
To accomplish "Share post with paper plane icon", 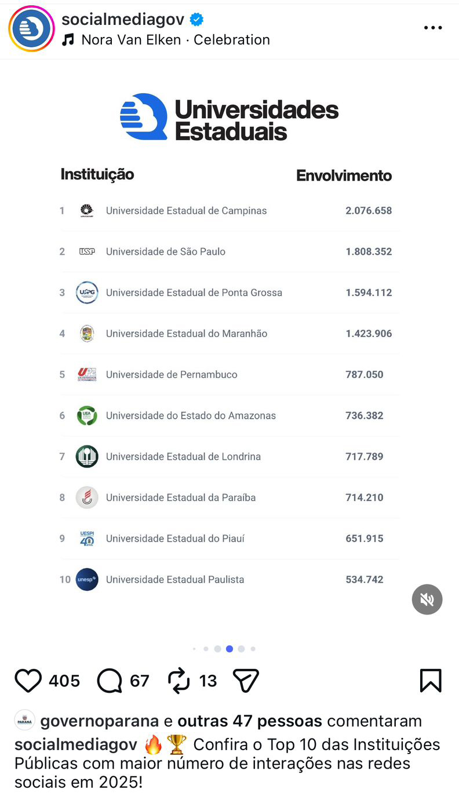I will 245,681.
